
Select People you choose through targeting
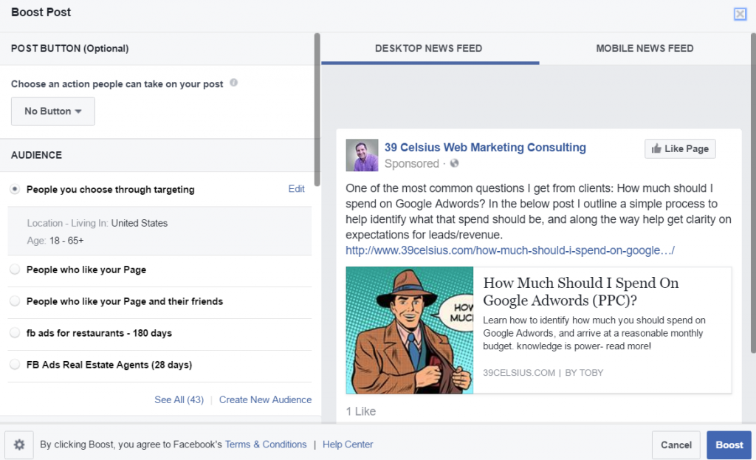pyautogui.click(x=15, y=190)
